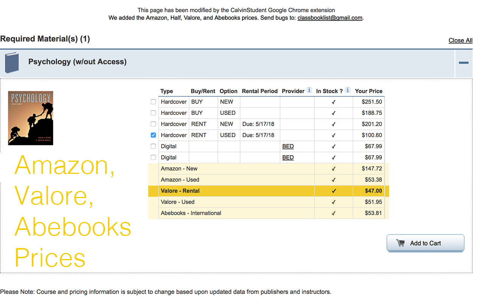485x303 pixels.
Task: Select the highlighted Valore - Rental row
Action: (x=269, y=191)
